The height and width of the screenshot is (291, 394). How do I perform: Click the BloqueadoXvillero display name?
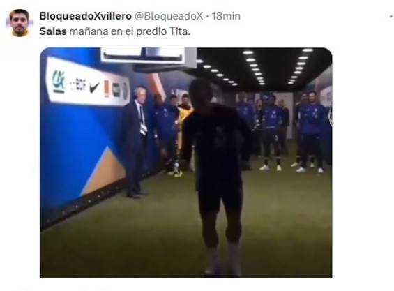86,16
